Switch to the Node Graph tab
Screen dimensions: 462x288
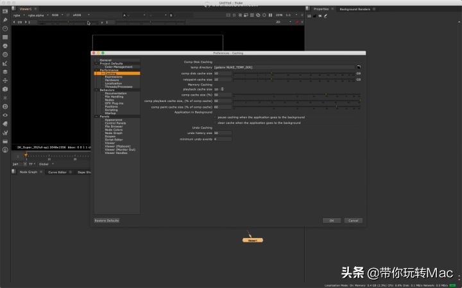[28, 172]
